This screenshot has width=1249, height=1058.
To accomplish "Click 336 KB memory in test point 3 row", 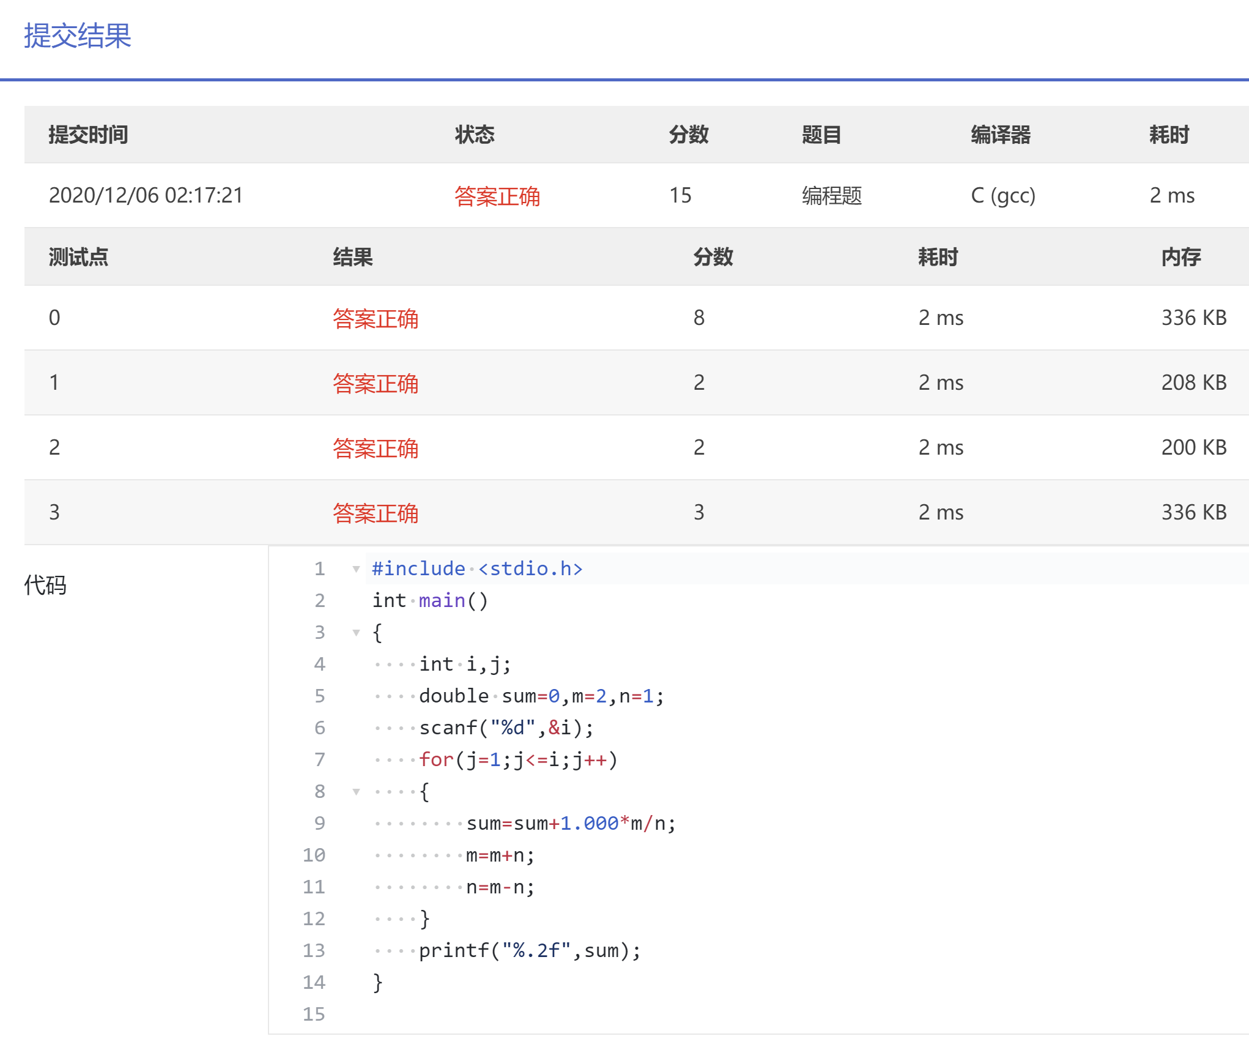I will (1194, 513).
